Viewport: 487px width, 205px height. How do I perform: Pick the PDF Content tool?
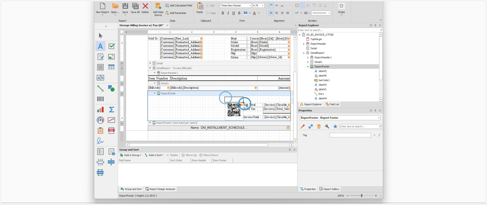coord(111,130)
